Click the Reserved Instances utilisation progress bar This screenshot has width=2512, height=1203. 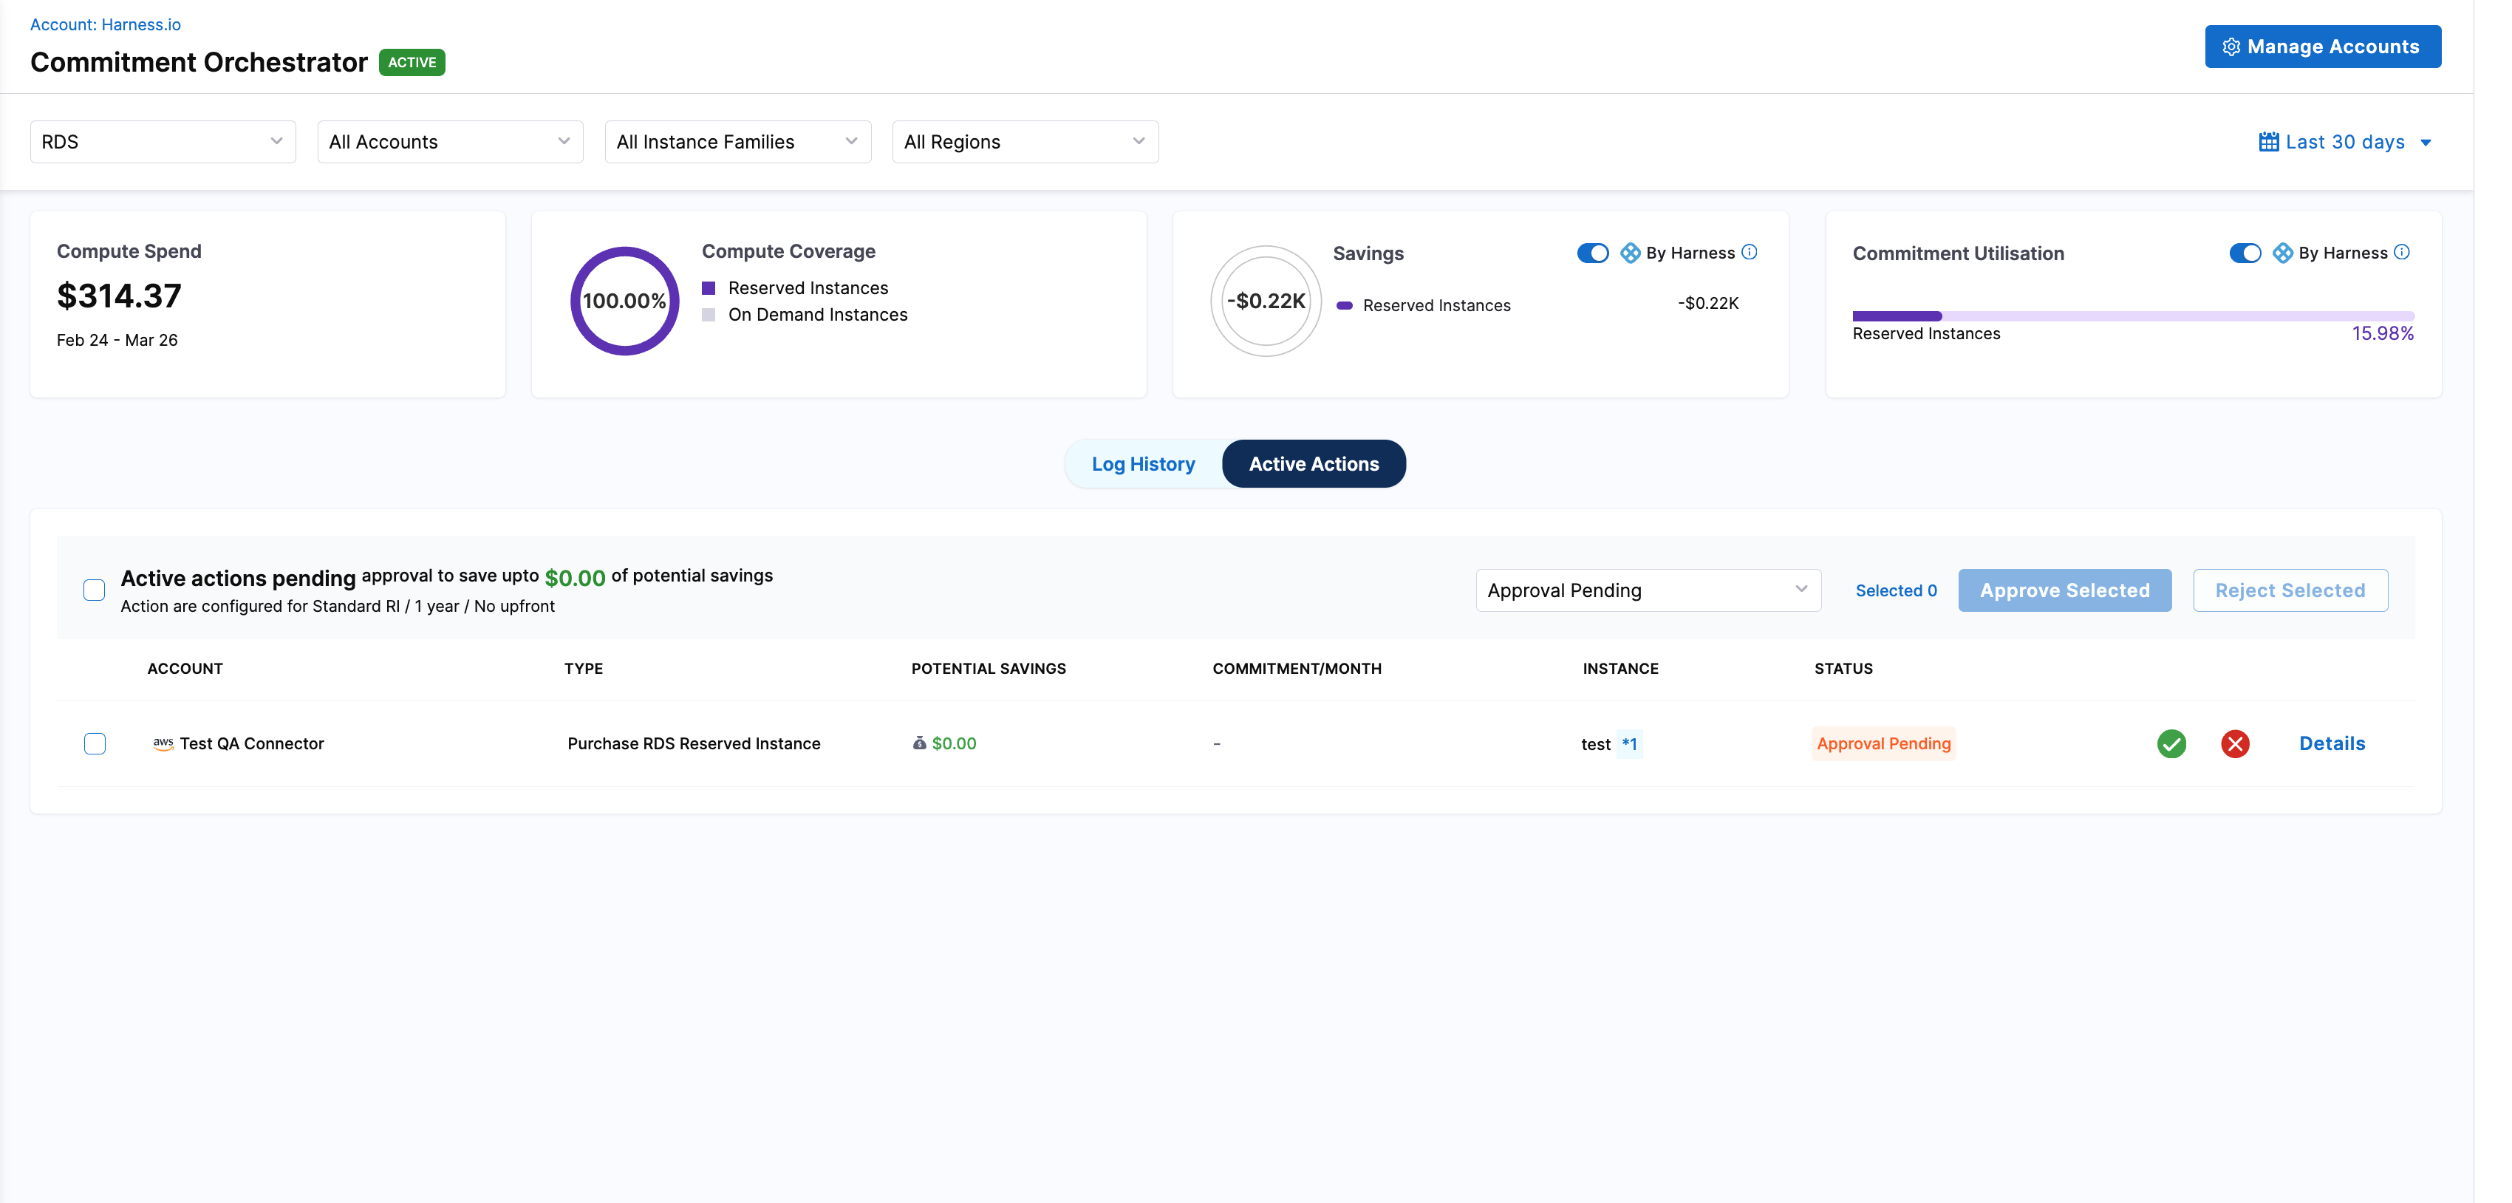(2133, 316)
